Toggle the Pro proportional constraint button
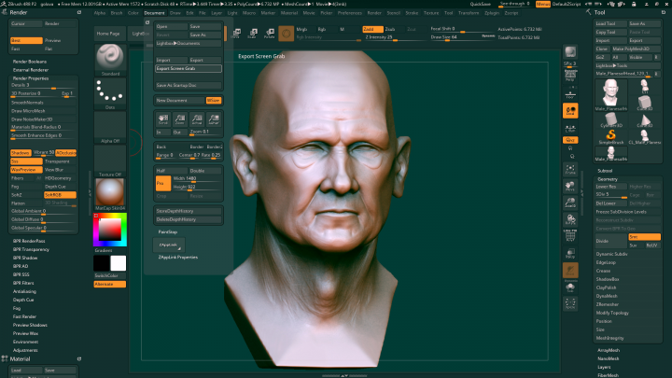The width and height of the screenshot is (672, 378). pyautogui.click(x=162, y=183)
